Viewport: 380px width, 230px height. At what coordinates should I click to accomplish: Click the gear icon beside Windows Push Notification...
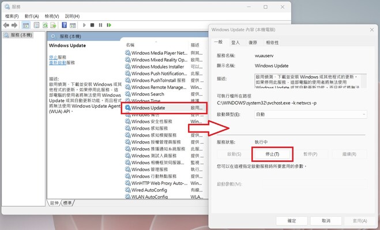click(x=127, y=73)
